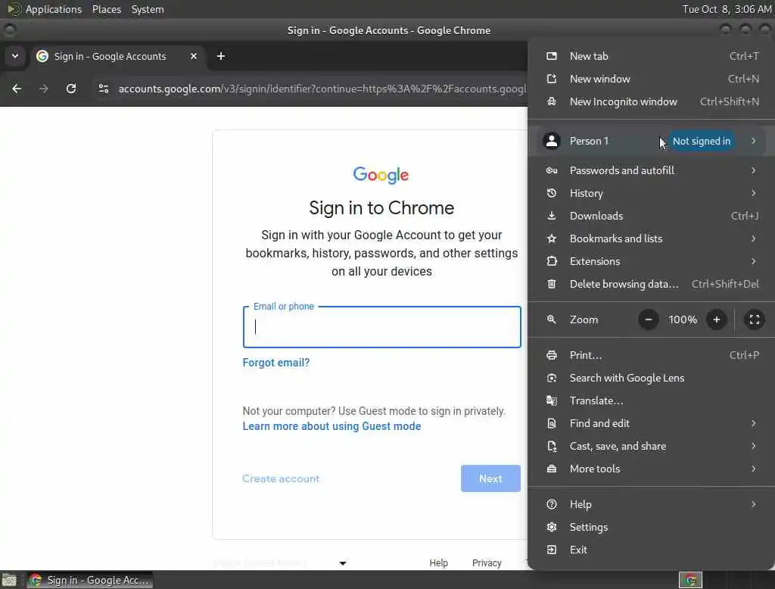The height and width of the screenshot is (589, 775).
Task: Click the New window icon in menu
Action: click(552, 79)
